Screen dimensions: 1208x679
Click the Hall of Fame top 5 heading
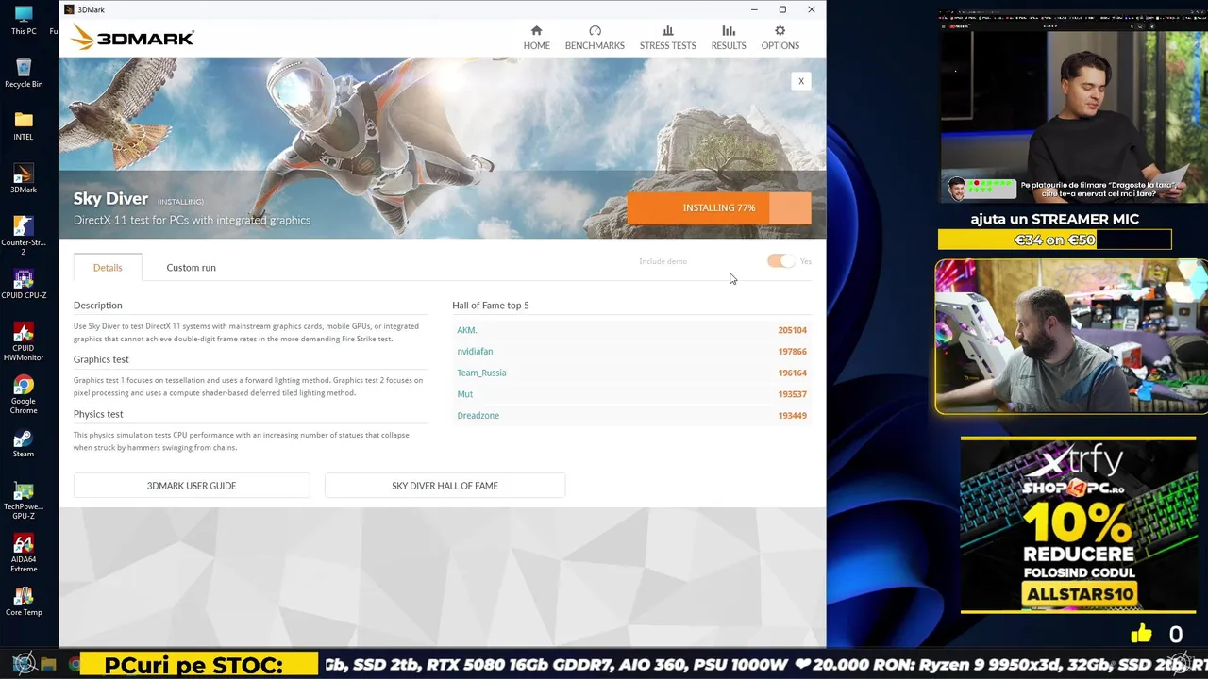click(x=490, y=306)
